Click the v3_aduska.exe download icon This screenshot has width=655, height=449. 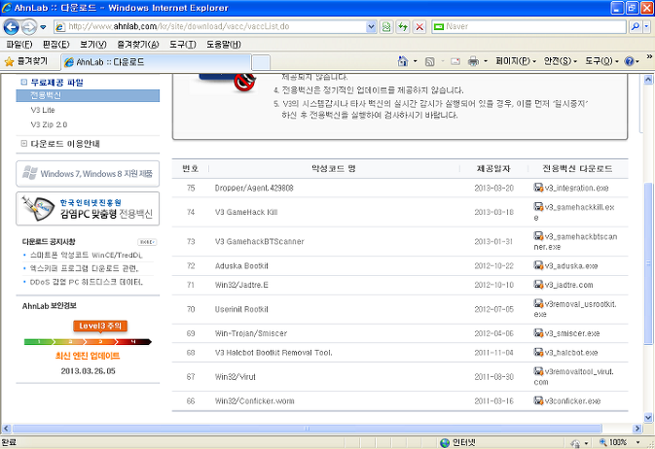(538, 265)
